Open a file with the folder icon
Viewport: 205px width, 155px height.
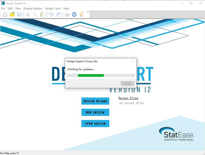pyautogui.click(x=12, y=14)
